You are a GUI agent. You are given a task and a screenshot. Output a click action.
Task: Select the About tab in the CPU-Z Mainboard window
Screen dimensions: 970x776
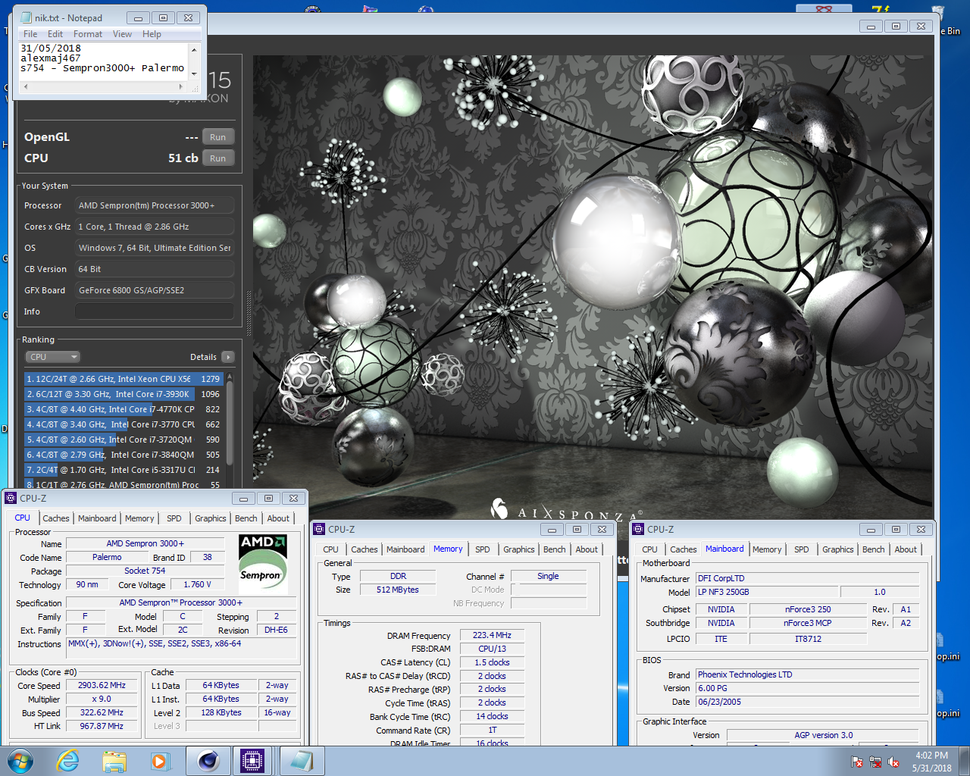[906, 549]
